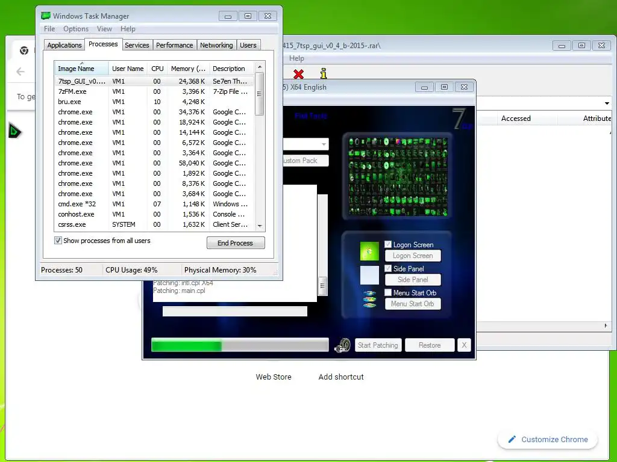Toggle the Logon Screen checkbox
Screen dimensions: 617x462
[x=388, y=244]
